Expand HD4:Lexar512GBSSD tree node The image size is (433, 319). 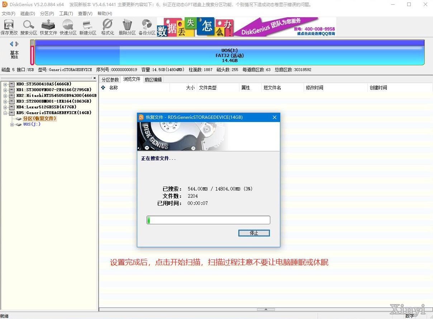point(5,107)
